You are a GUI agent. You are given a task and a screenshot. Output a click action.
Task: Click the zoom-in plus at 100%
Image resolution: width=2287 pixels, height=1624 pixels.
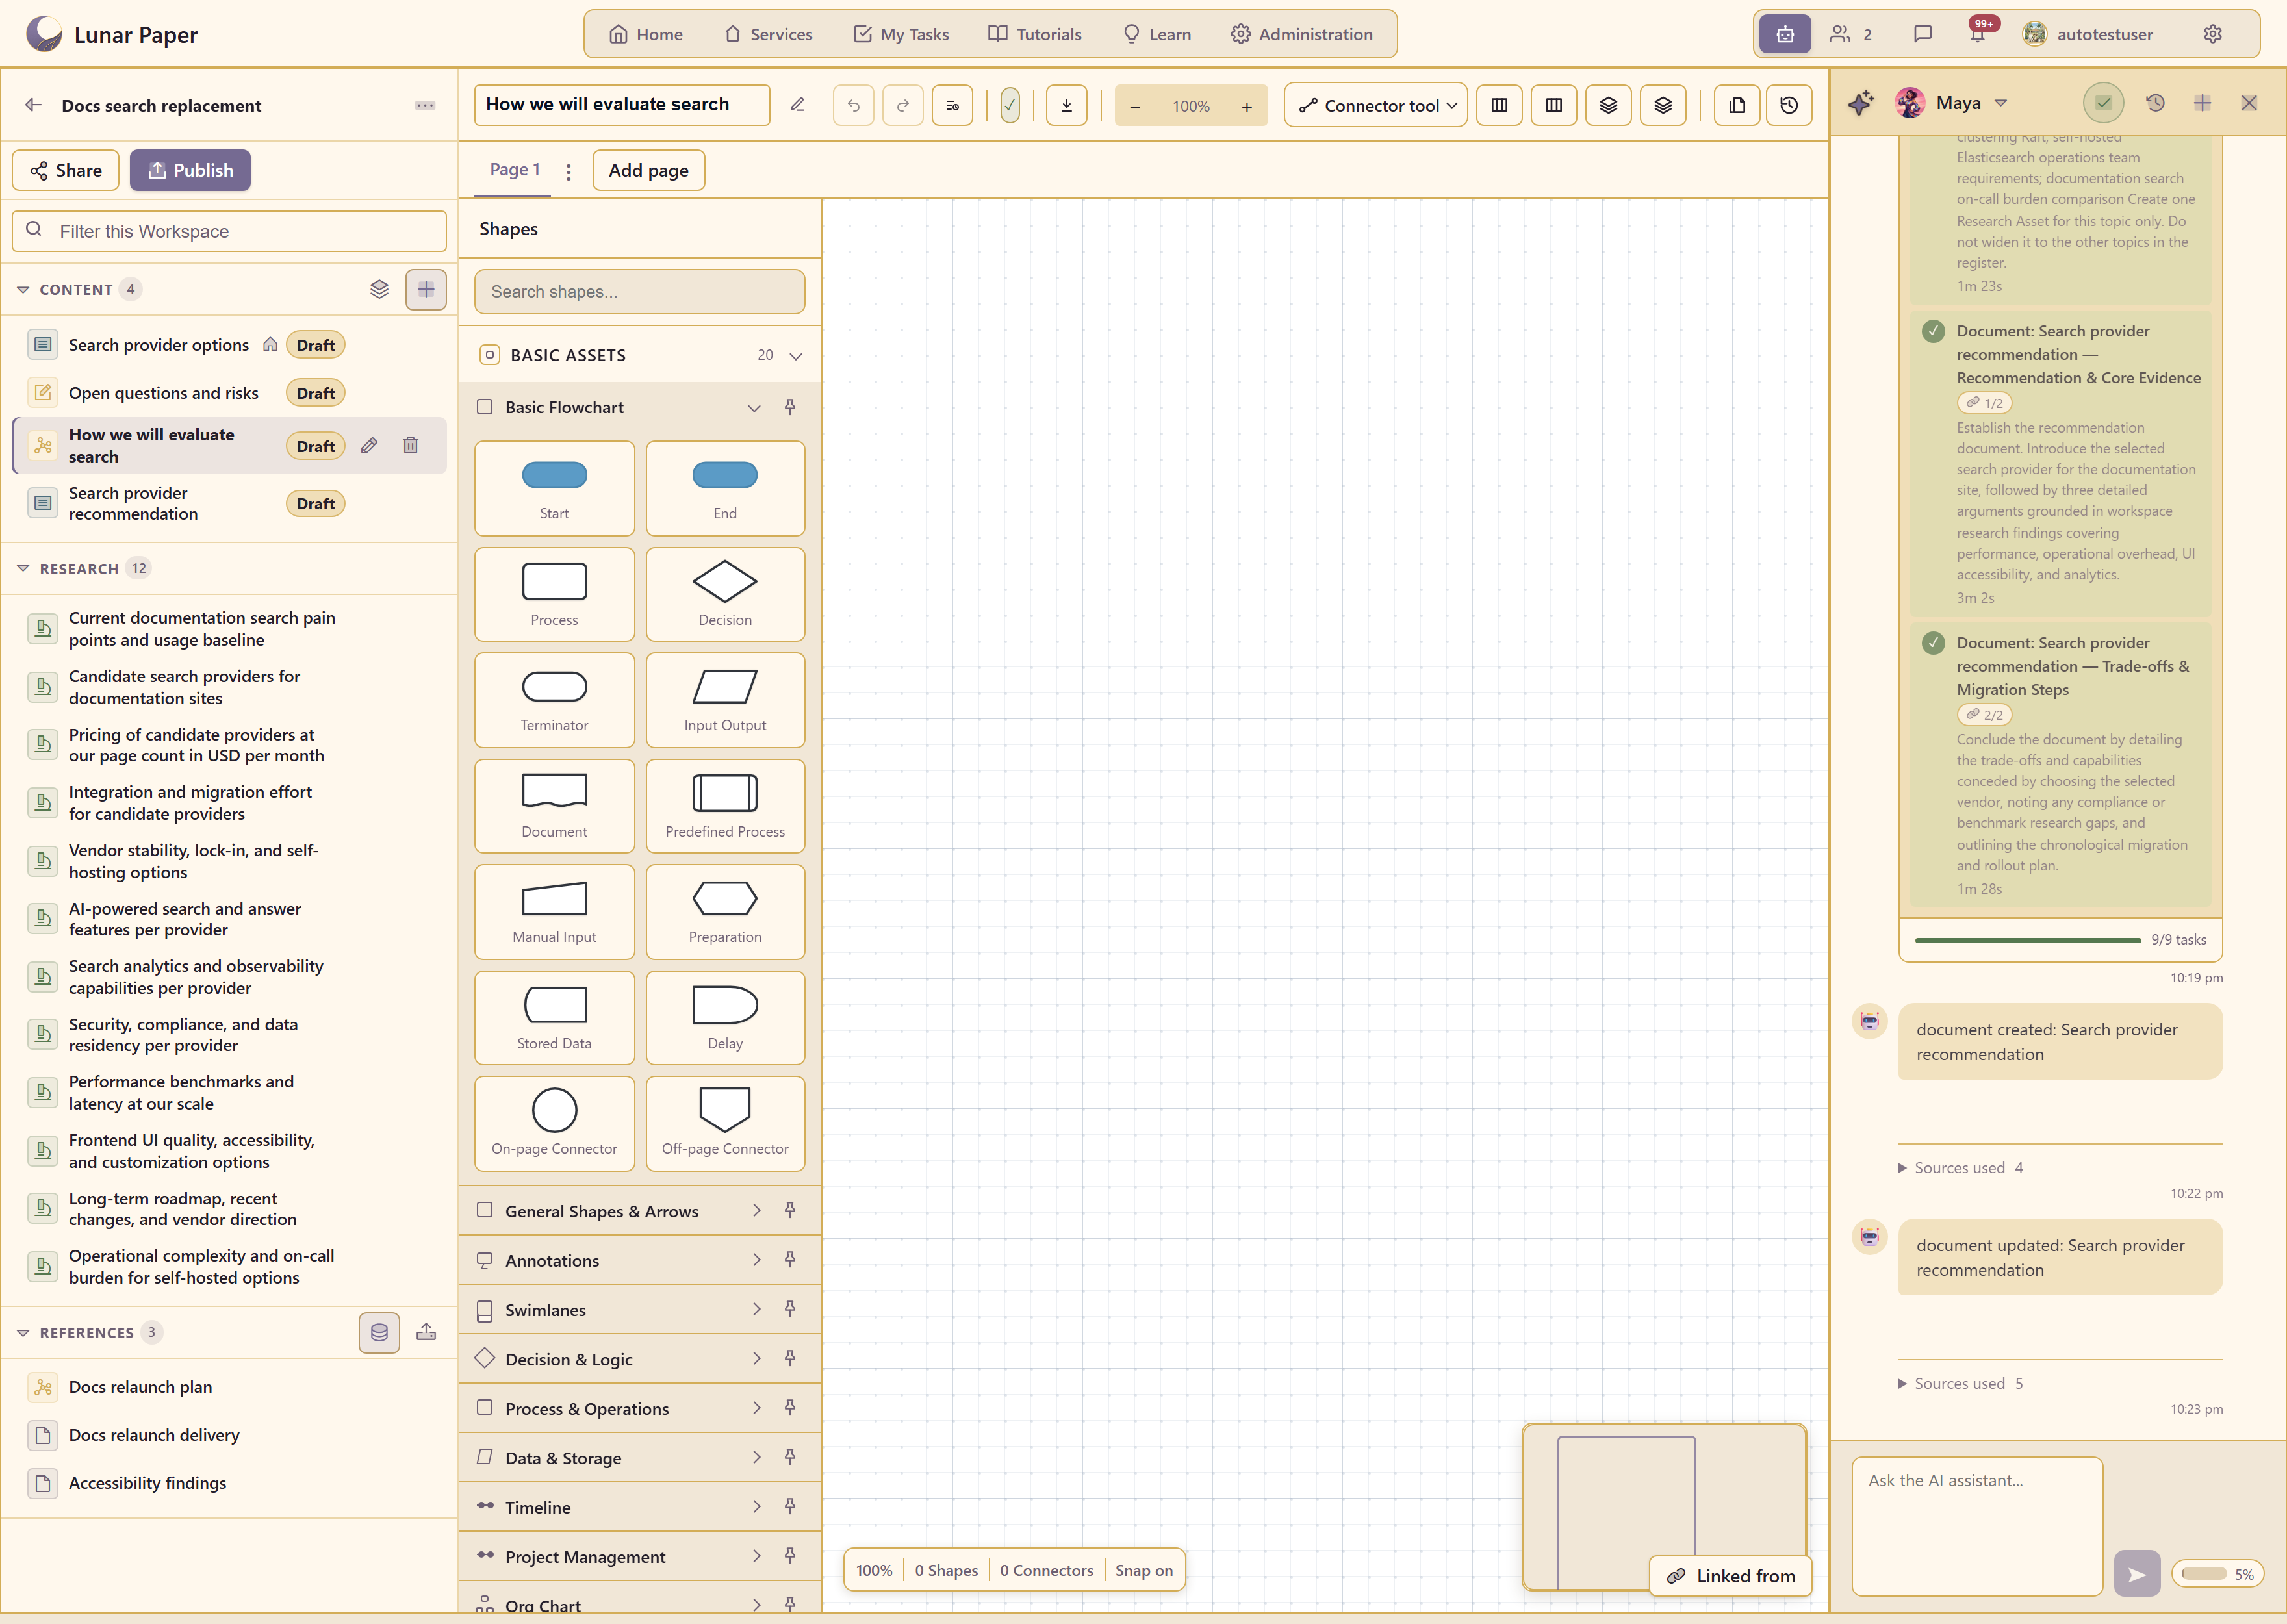(x=1246, y=106)
